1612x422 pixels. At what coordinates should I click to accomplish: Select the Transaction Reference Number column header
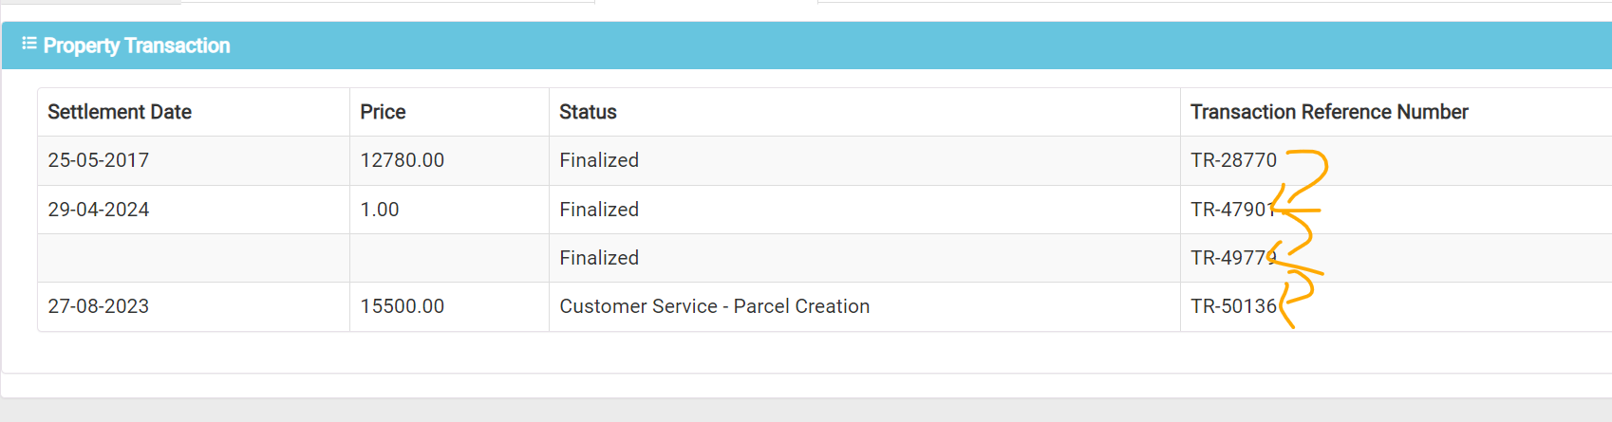click(1329, 112)
